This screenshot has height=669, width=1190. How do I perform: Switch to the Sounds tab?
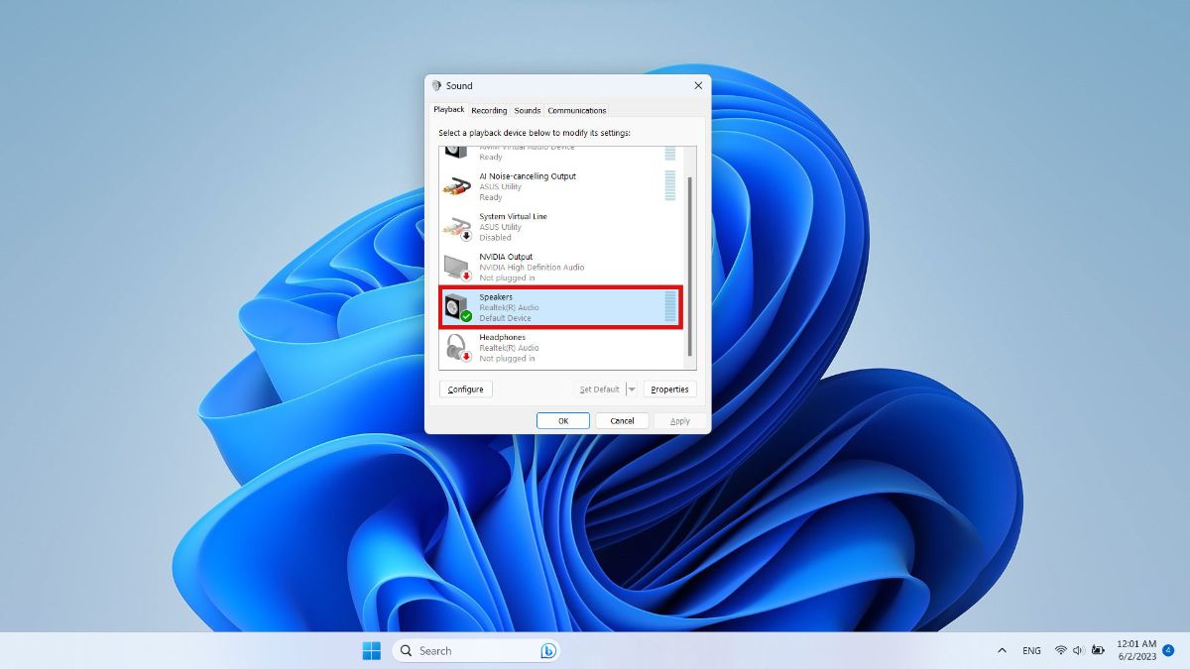[528, 110]
